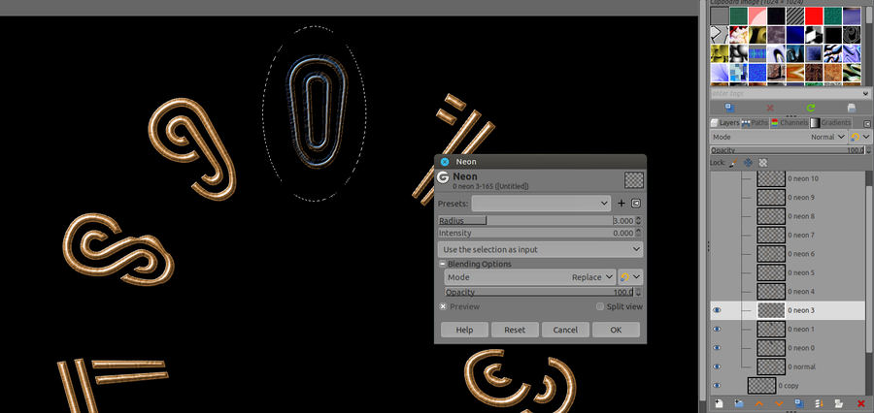The image size is (874, 413).
Task: Click the lock pixels paintbrush icon
Action: 733,163
